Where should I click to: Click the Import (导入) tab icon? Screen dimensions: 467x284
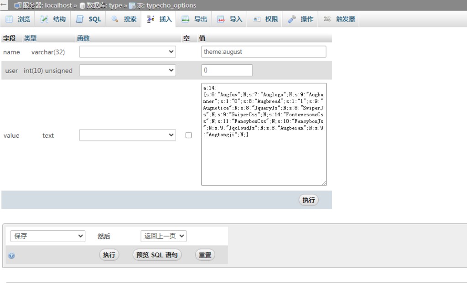point(221,19)
